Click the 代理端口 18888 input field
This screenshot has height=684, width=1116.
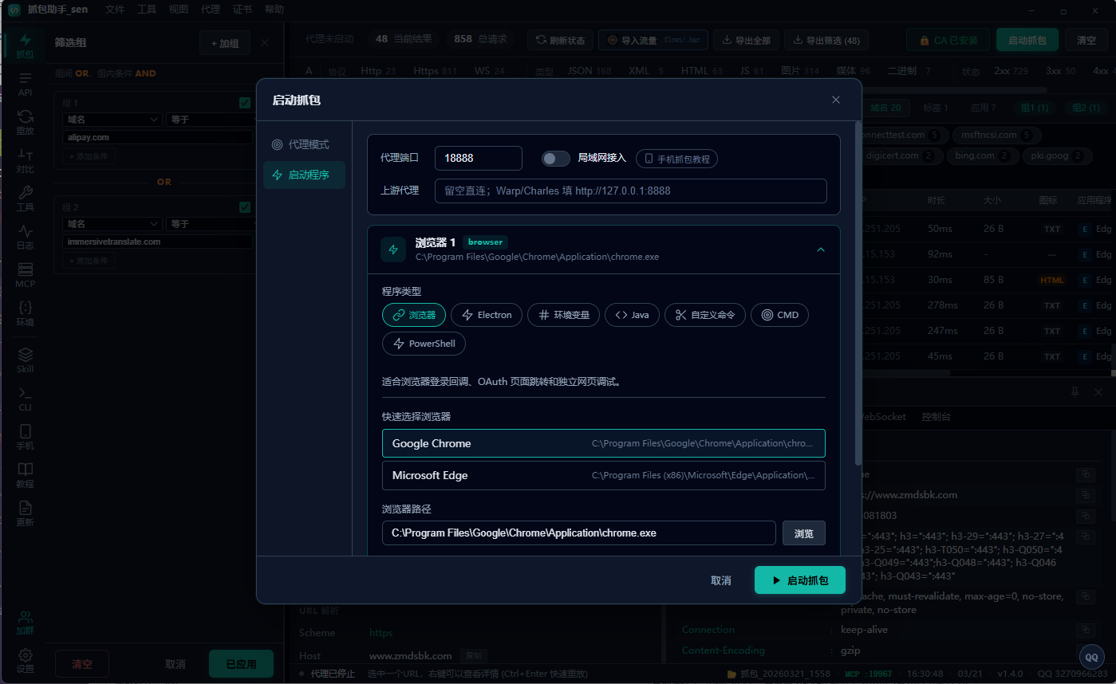coord(479,158)
